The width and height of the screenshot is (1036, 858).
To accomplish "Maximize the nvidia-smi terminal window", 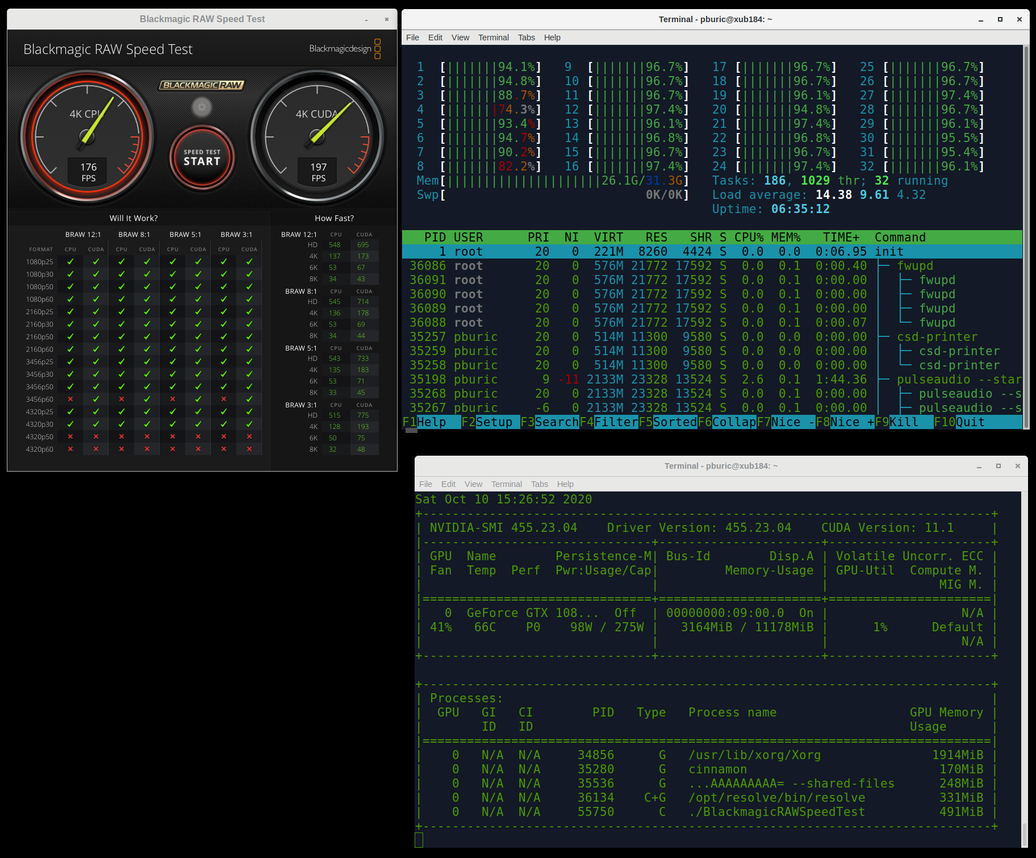I will (x=999, y=466).
